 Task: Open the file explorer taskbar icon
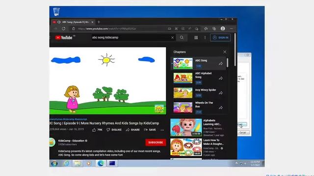tap(78, 163)
